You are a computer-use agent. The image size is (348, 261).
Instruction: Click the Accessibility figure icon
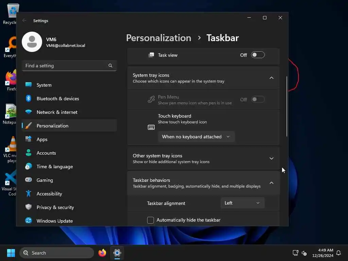[x=29, y=193]
